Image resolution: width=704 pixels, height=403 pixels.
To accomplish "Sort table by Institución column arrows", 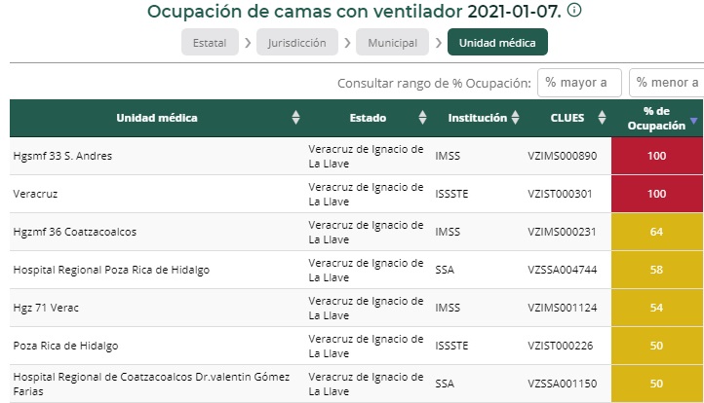I will click(514, 118).
